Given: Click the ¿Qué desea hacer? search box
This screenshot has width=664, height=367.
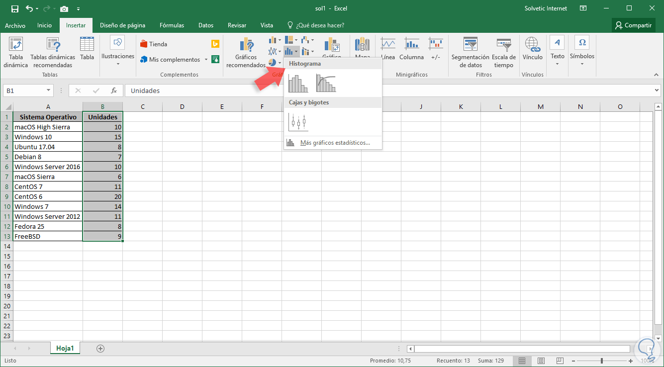Looking at the screenshot, I should 315,25.
